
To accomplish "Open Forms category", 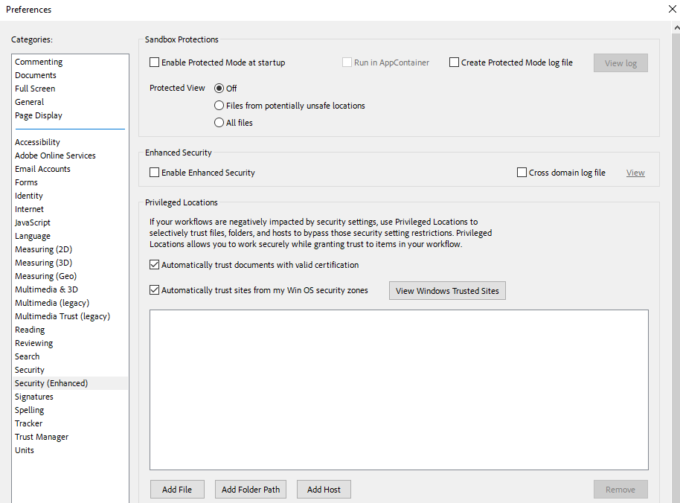I will click(x=70, y=182).
